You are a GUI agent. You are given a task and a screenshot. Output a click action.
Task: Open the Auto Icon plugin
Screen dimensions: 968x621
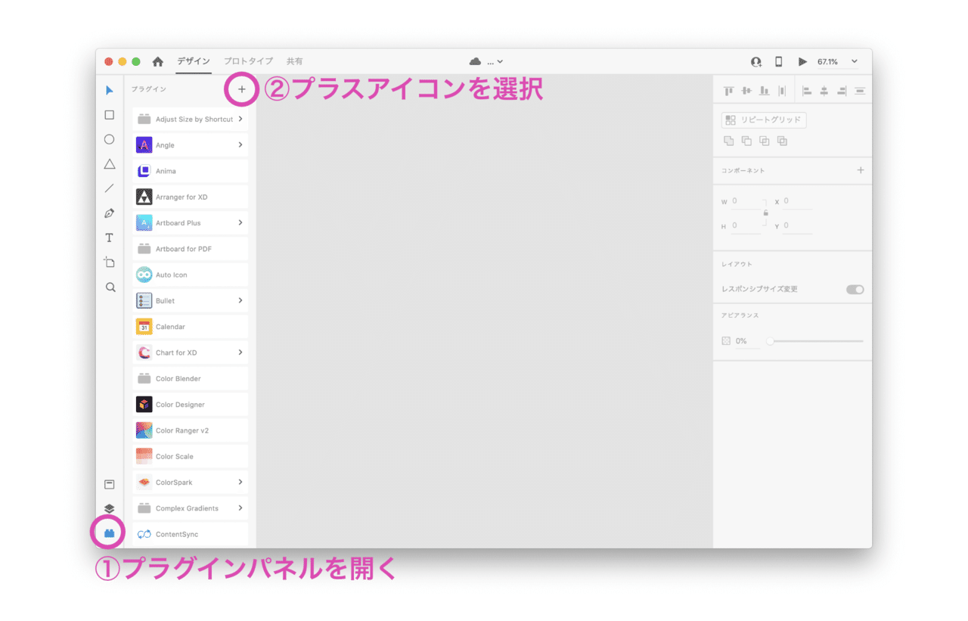[x=191, y=275]
